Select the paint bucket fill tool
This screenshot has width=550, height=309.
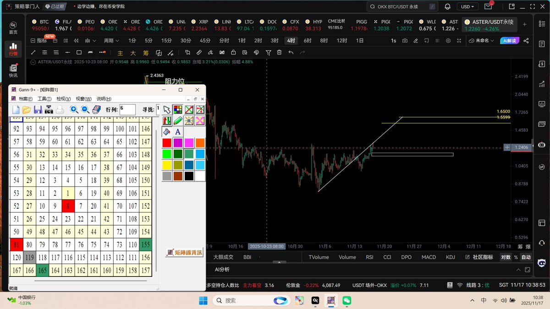pos(167,132)
